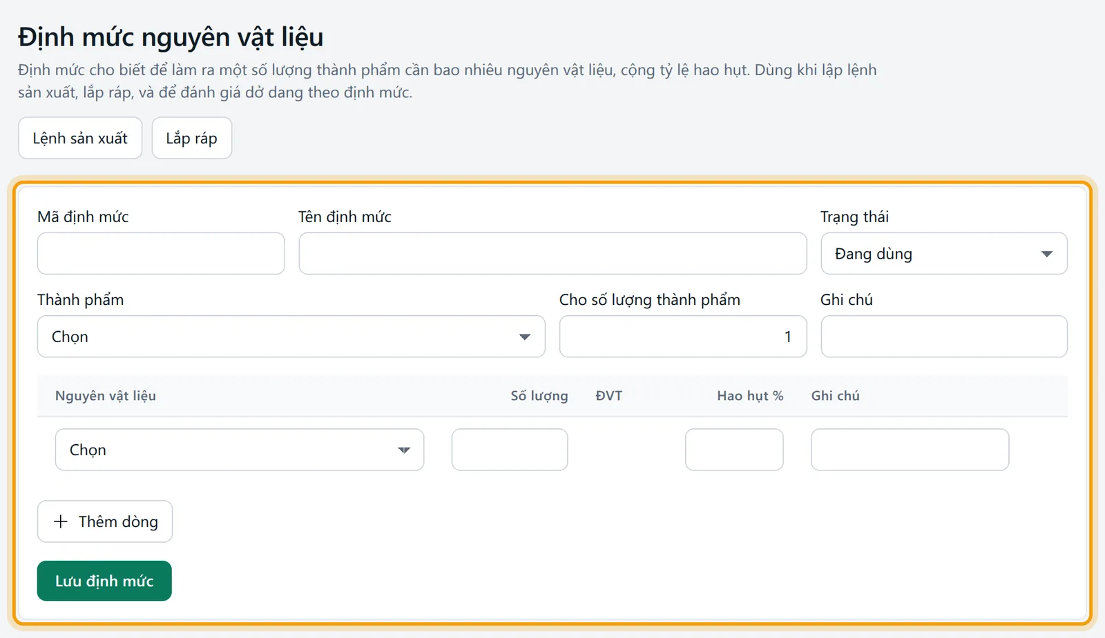Save with the Lưu định mức button

point(104,581)
